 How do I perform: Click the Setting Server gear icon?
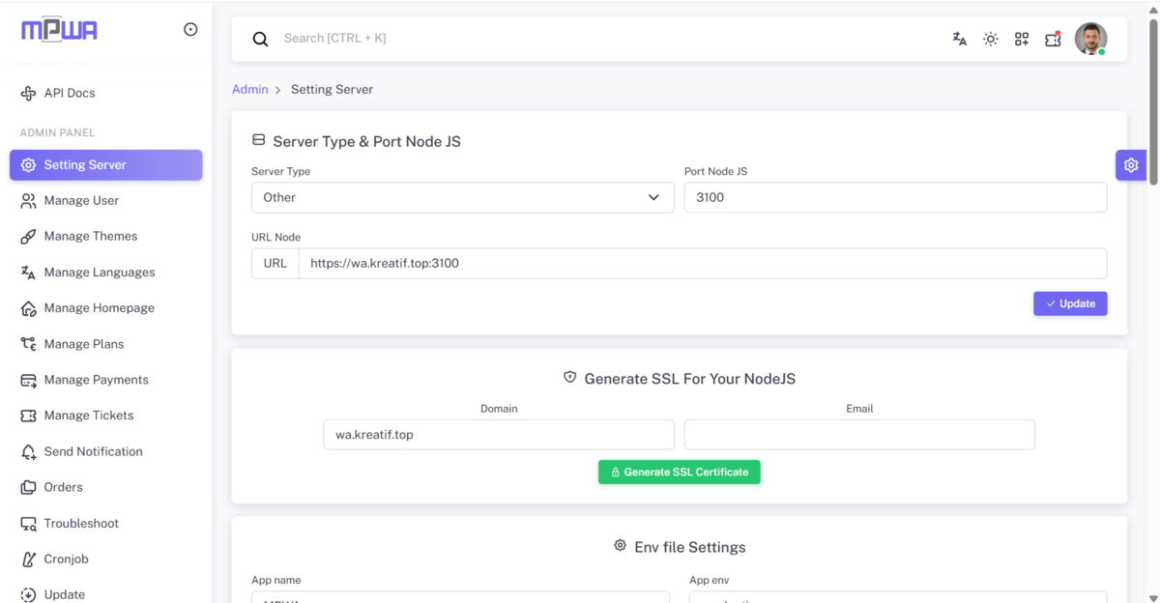[28, 165]
